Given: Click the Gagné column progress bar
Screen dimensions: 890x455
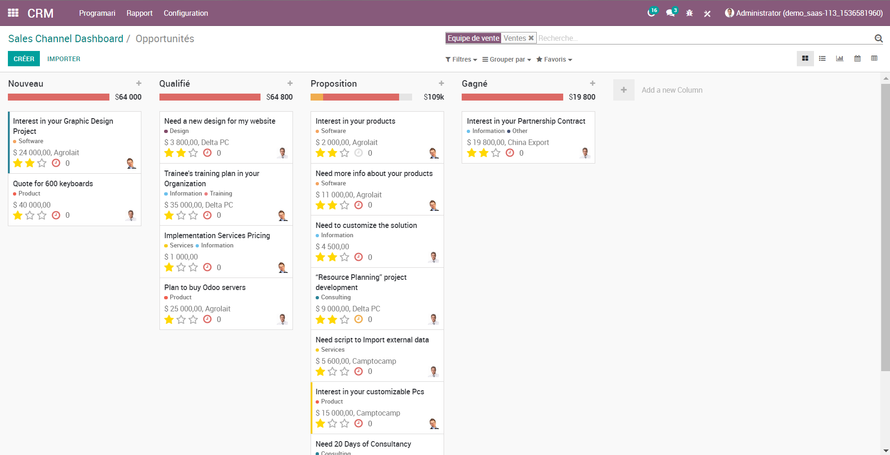Looking at the screenshot, I should [x=512, y=97].
